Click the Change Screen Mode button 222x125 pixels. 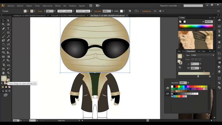pos(6,95)
